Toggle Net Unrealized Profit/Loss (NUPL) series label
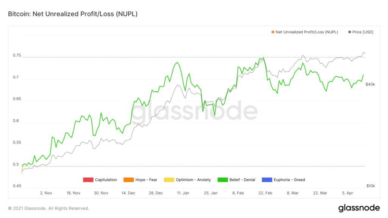 click(307, 32)
